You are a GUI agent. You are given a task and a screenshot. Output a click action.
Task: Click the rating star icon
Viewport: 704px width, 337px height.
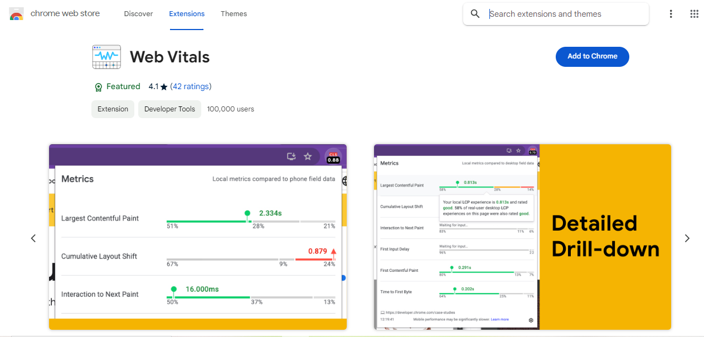[x=164, y=87]
